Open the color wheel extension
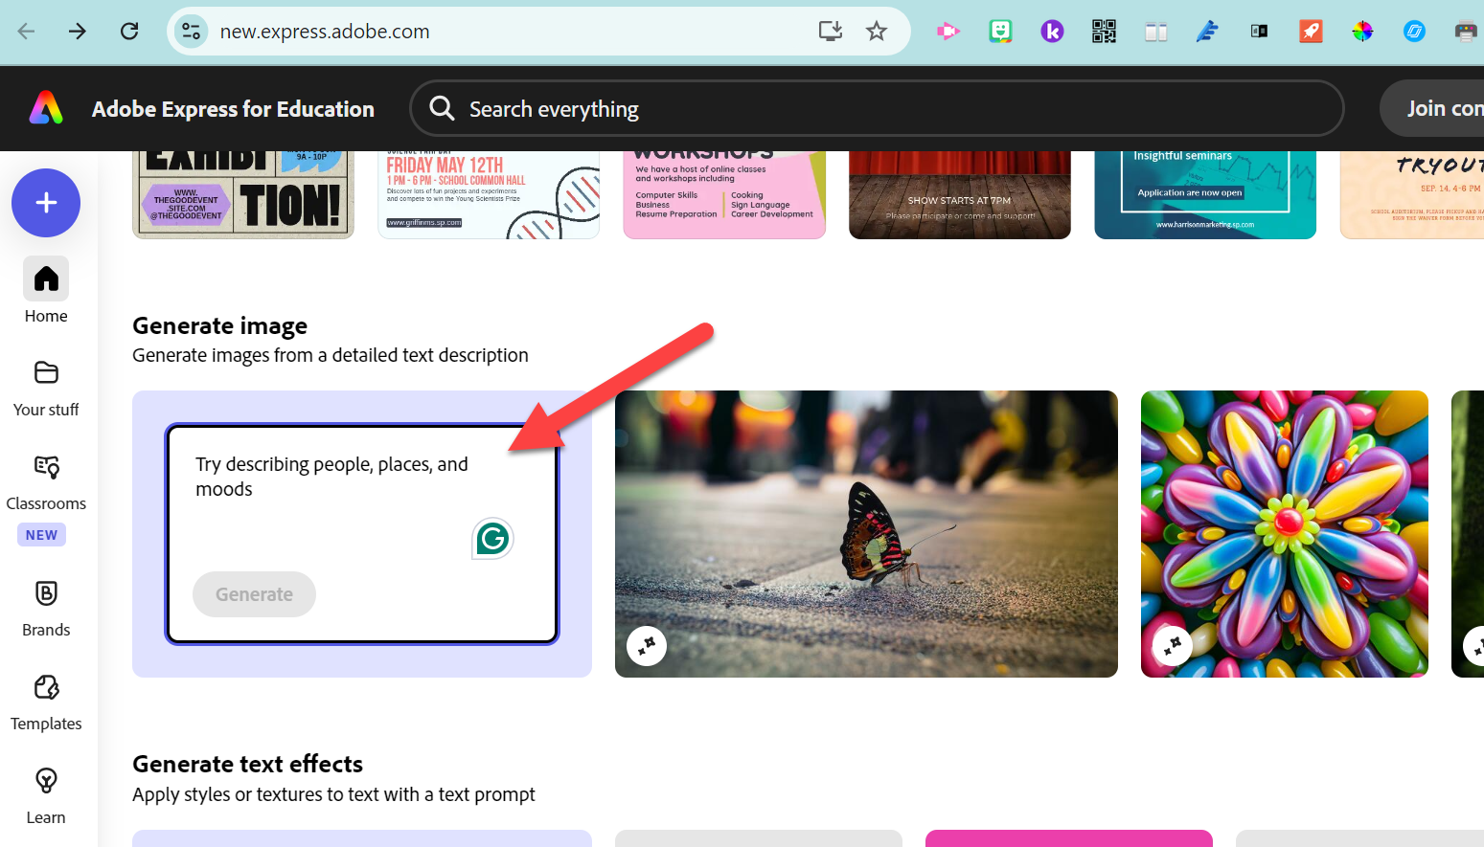Viewport: 1484px width, 847px height. point(1362,32)
